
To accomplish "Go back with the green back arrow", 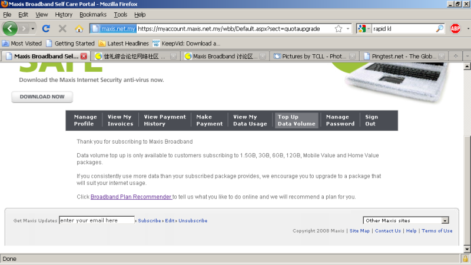I will (x=10, y=29).
